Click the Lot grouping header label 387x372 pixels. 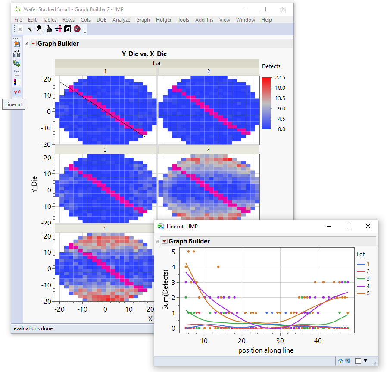click(x=157, y=63)
